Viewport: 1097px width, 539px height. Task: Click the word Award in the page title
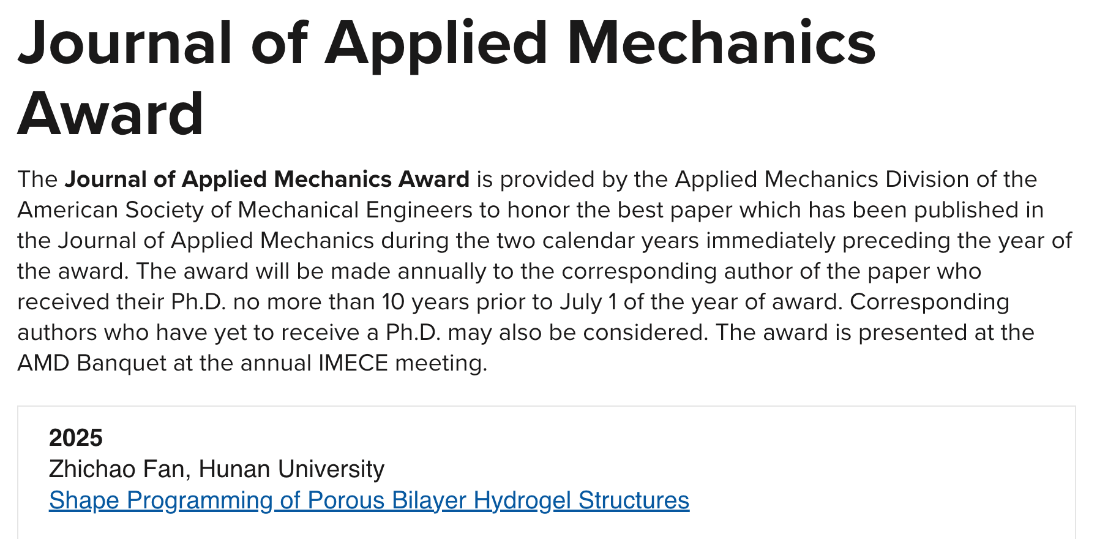tap(110, 114)
